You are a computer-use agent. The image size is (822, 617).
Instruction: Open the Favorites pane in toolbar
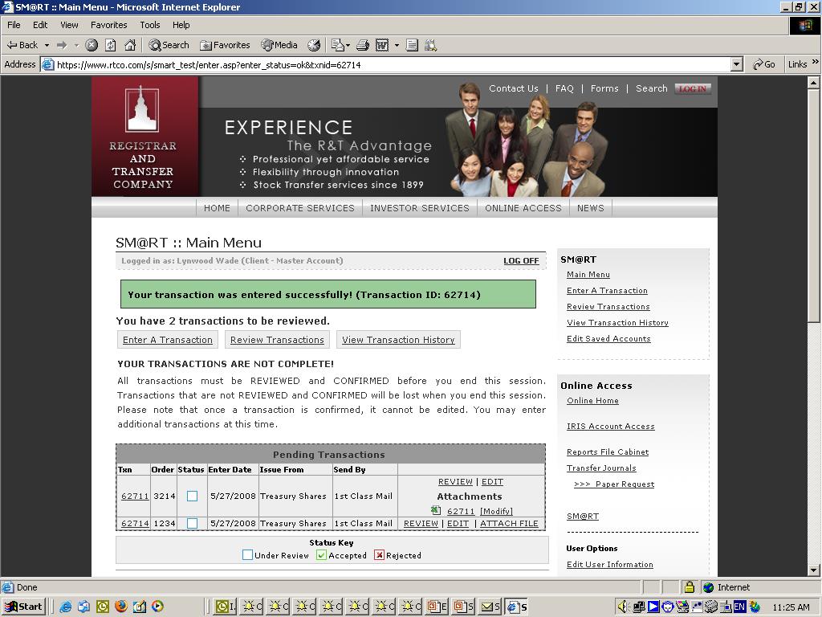pyautogui.click(x=225, y=45)
